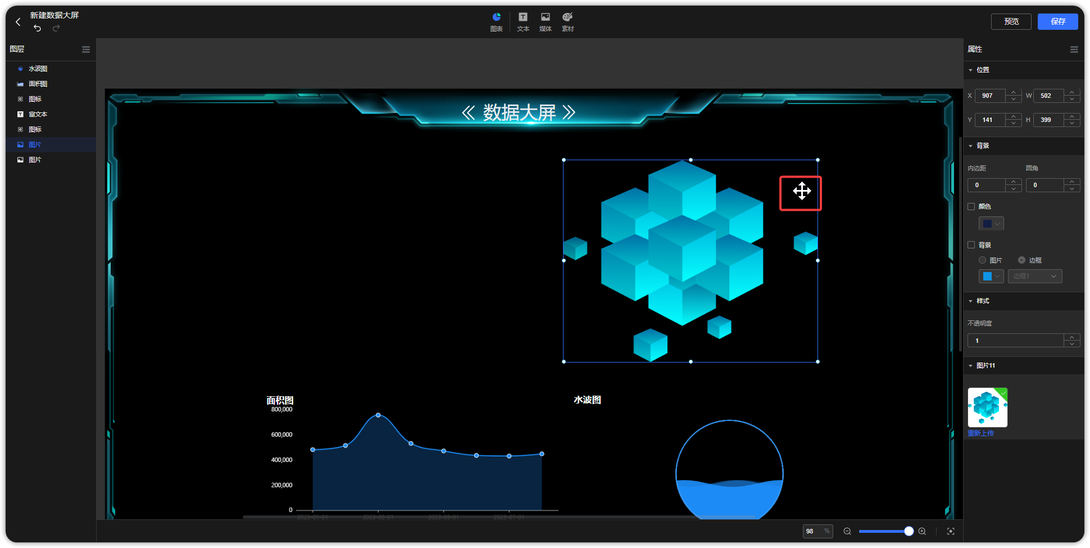1090x548 pixels.
Task: Open the 素材 materials tool
Action: tap(568, 22)
